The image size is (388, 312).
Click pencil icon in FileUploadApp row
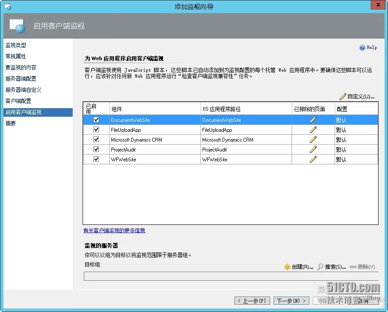click(313, 130)
